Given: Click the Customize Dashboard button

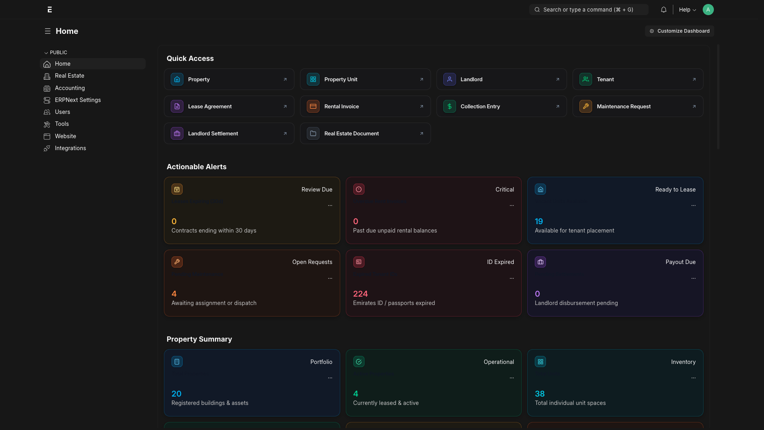Looking at the screenshot, I should pyautogui.click(x=679, y=31).
